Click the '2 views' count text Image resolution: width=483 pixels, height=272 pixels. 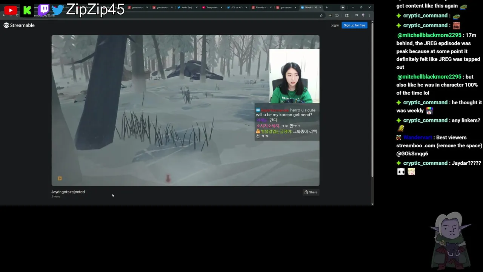point(56,196)
